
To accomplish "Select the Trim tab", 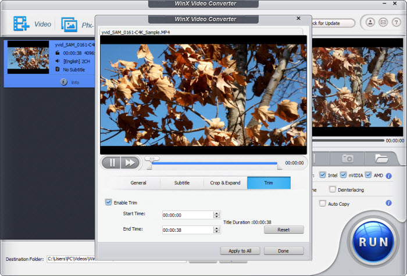I will click(x=269, y=182).
